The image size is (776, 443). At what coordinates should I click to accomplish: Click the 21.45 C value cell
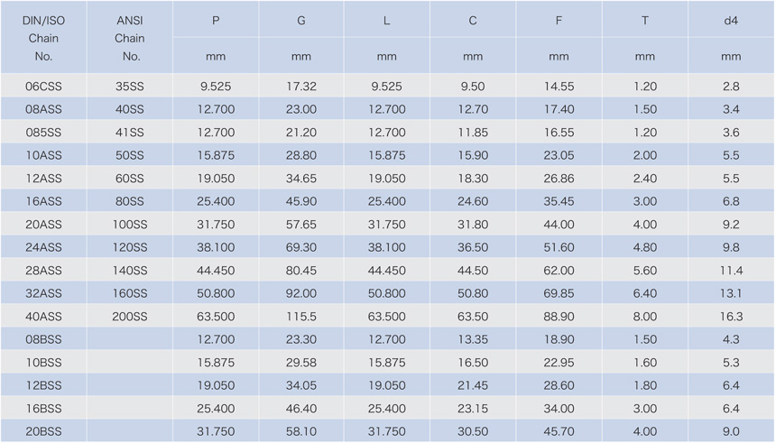tap(473, 385)
